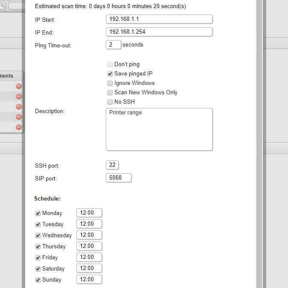The width and height of the screenshot is (288, 288).
Task: Uncheck Saturday in the schedule
Action: point(38,269)
